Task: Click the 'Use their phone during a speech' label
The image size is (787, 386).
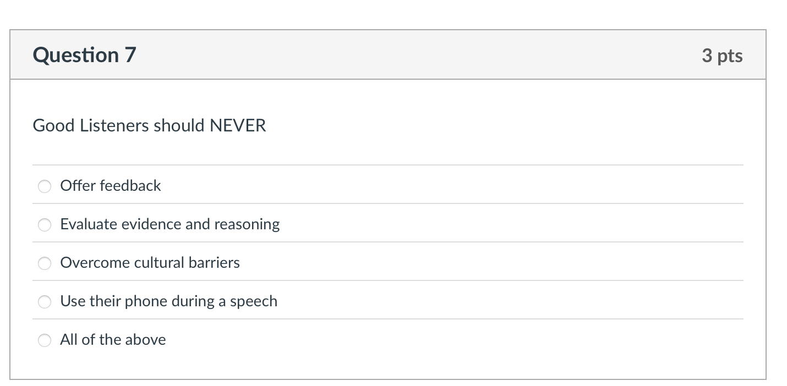Action: click(x=168, y=301)
